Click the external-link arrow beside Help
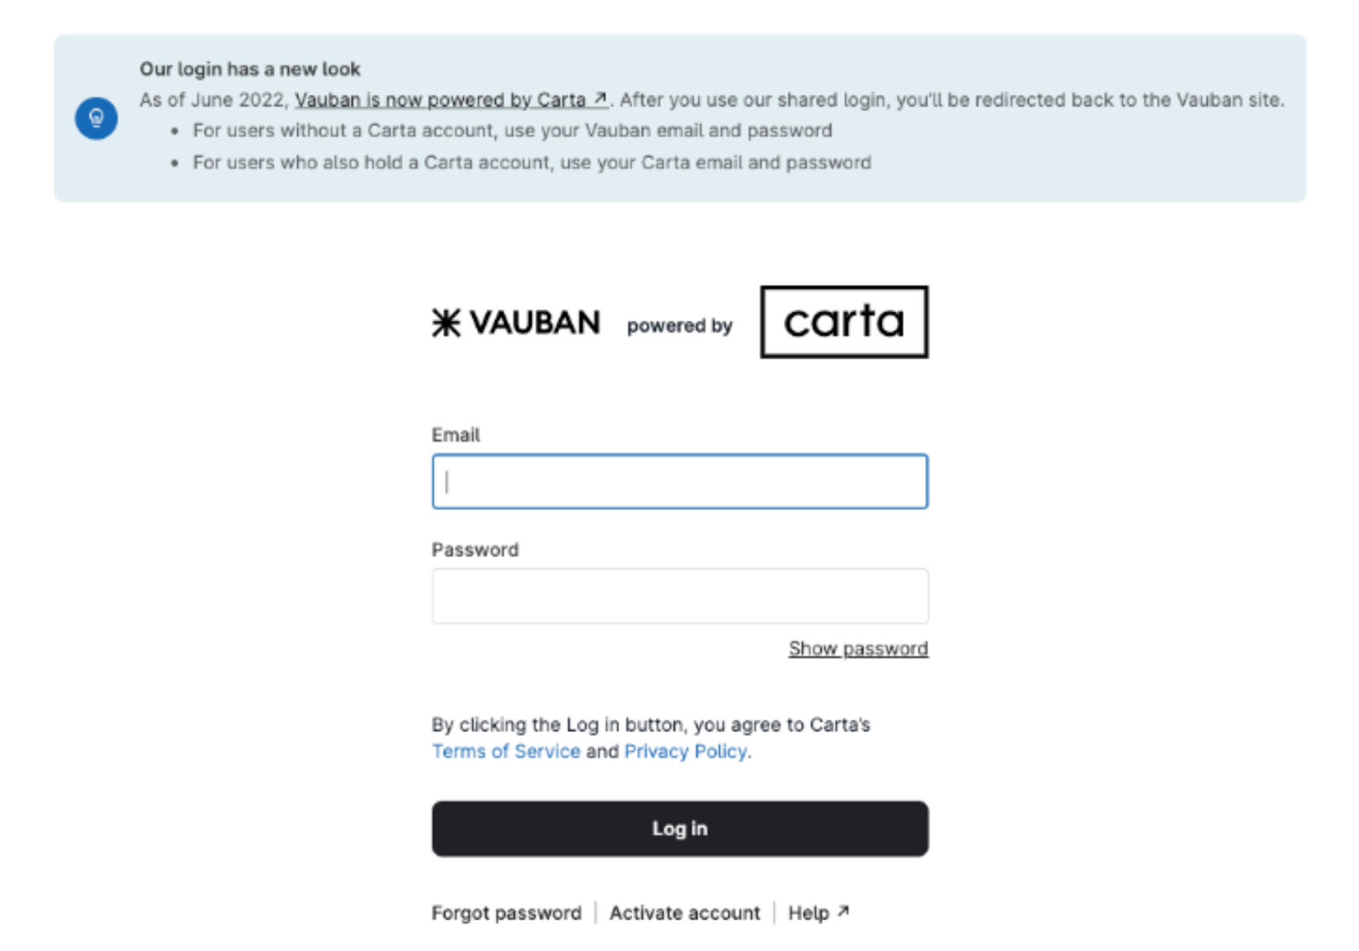The height and width of the screenshot is (951, 1359). [x=843, y=911]
